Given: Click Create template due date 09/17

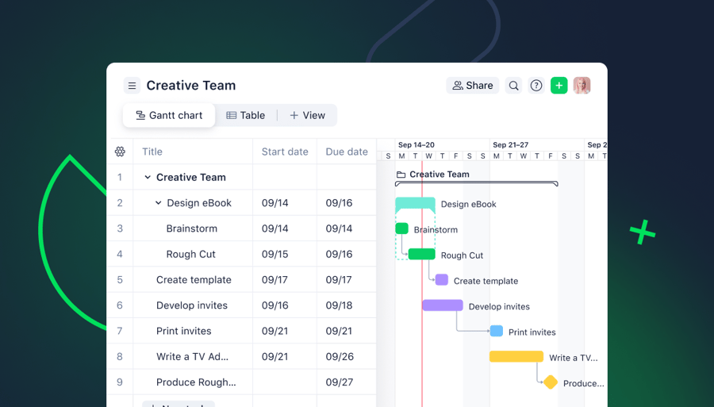Looking at the screenshot, I should [338, 280].
